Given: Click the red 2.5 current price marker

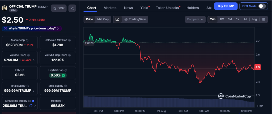Looking at the screenshot, I should point(258,67).
